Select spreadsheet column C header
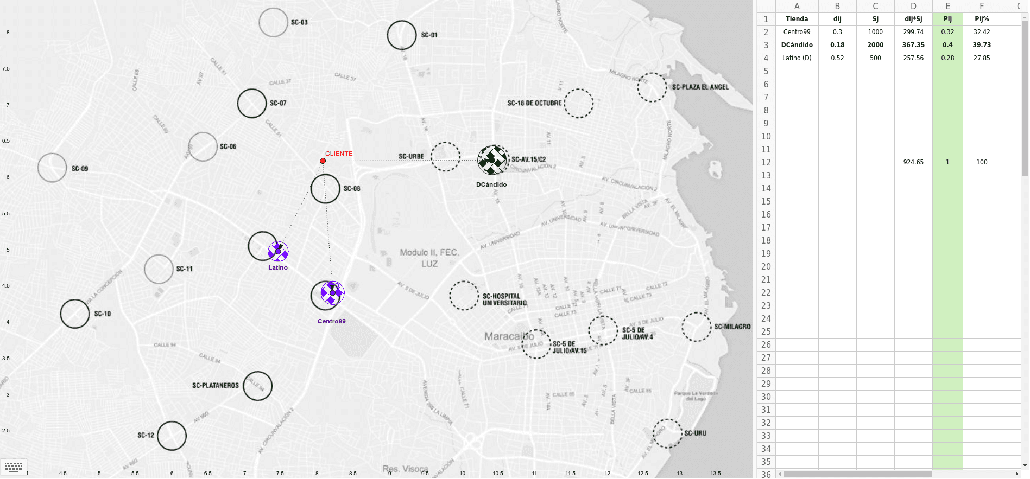The width and height of the screenshot is (1030, 479). click(x=875, y=6)
